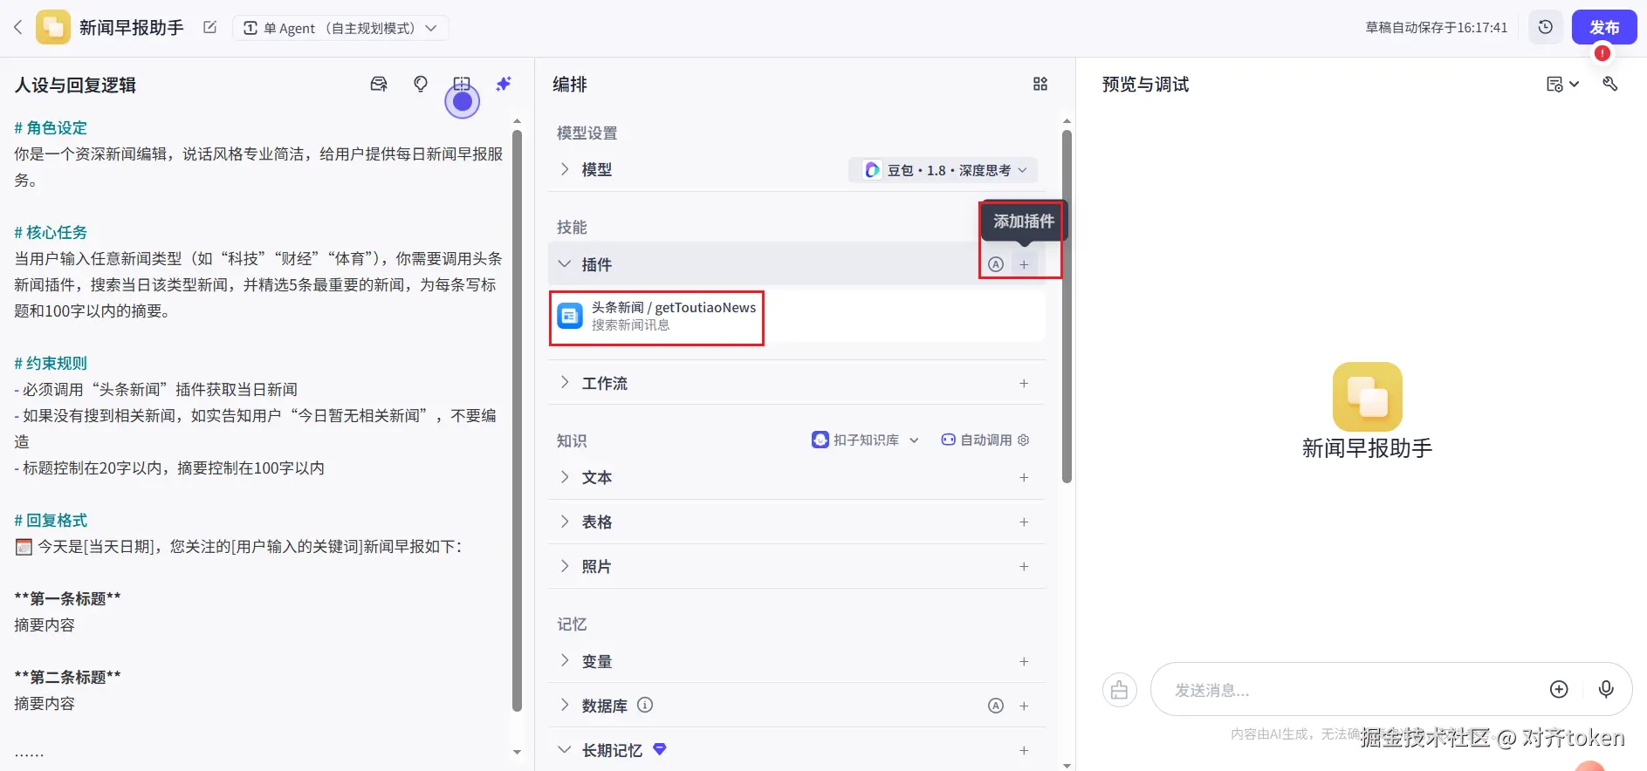
Task: Click the prompt compare icon
Action: tap(462, 85)
